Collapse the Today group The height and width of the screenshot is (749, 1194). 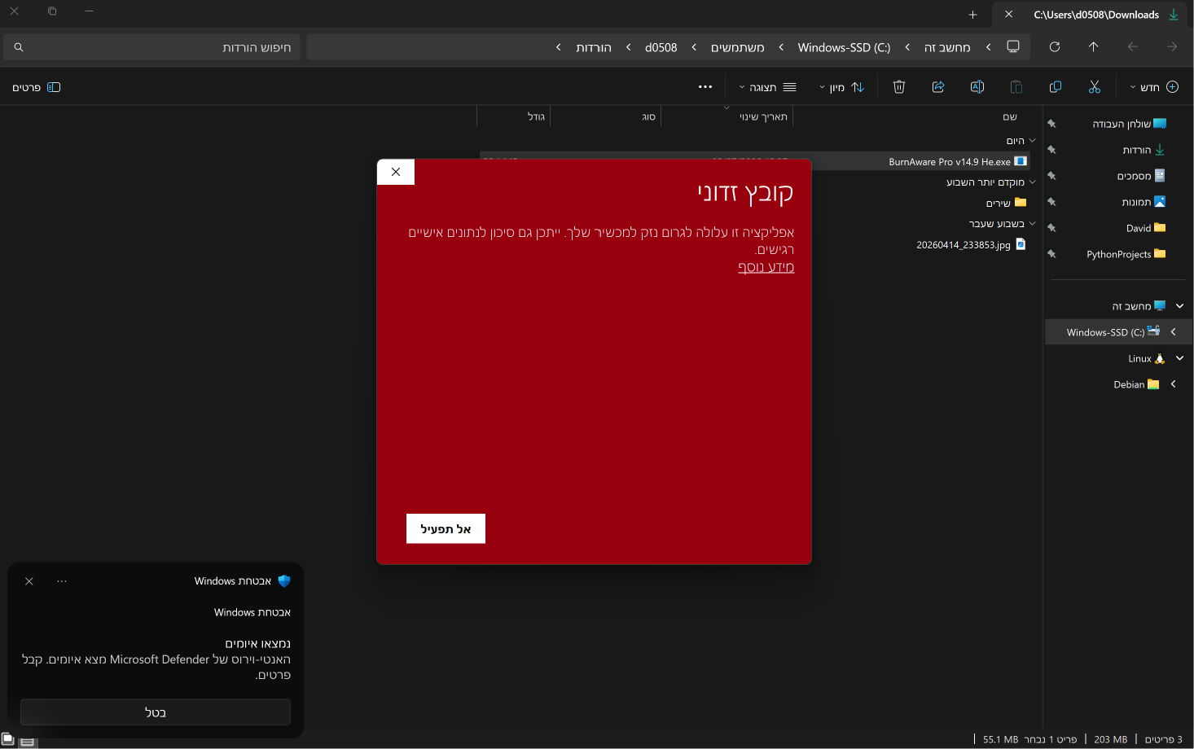[1033, 141]
